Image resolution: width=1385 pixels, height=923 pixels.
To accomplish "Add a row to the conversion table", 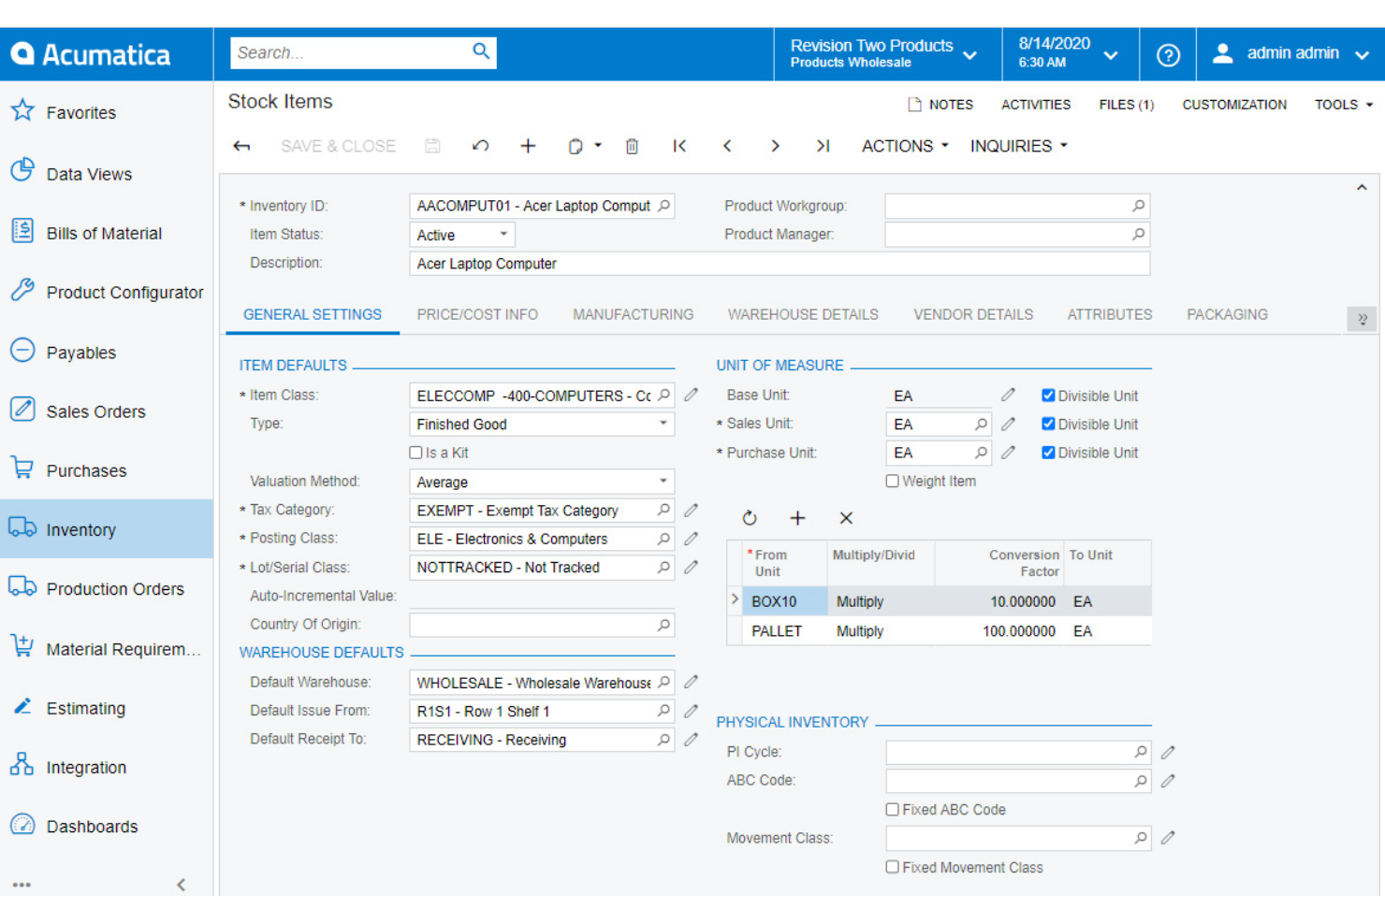I will point(797,517).
